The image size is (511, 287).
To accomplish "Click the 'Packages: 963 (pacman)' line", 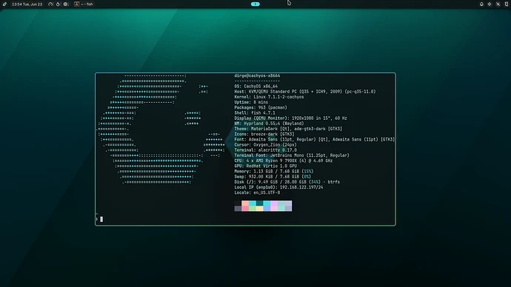I will tap(261, 108).
